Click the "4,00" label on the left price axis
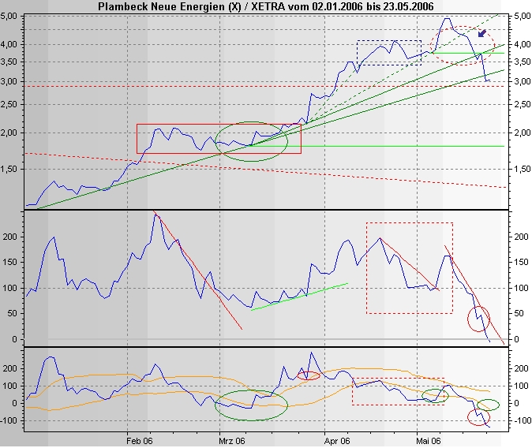This screenshot has height=448, width=532. coord(9,44)
